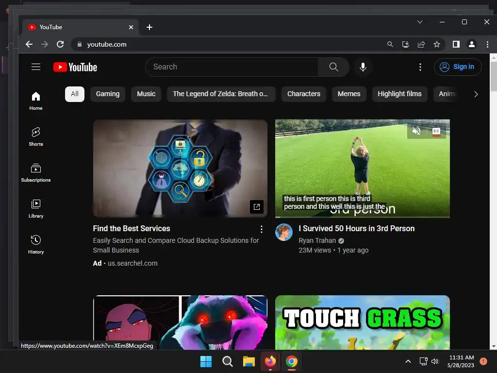Visit us.searchel.com ad link
Viewport: 497px width, 373px height.
coord(133,263)
